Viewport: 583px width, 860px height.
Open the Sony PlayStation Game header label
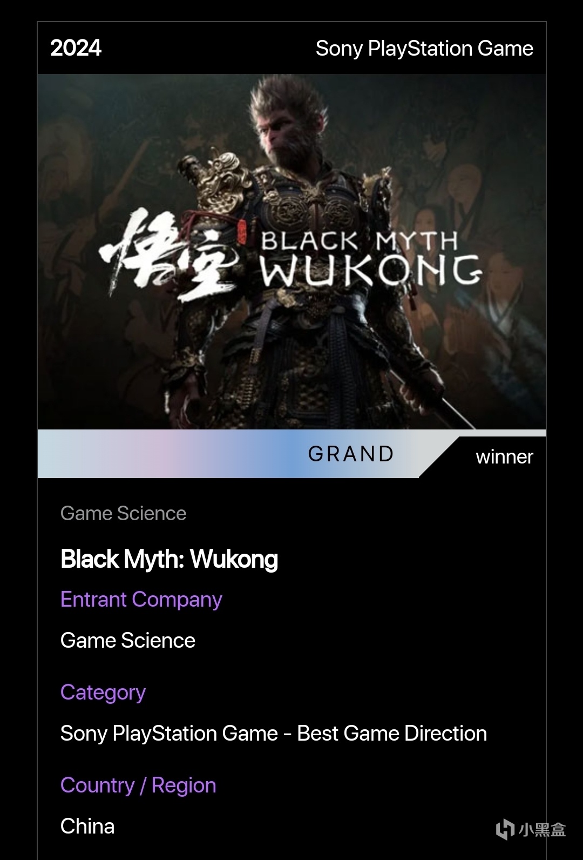(424, 49)
